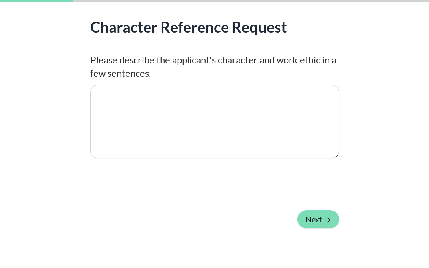Screen dimensions: 429x268
Task: Click the bottom edge of the answer box
Action: click(214, 158)
